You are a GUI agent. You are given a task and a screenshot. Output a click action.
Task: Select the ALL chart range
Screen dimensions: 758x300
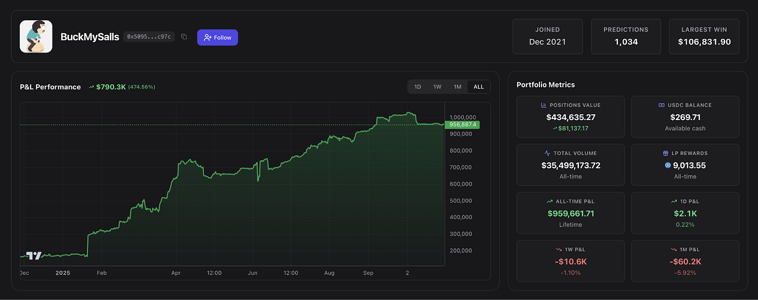[478, 87]
